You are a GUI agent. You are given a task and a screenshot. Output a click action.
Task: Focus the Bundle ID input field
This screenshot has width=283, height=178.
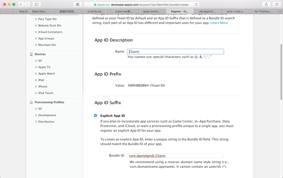[x=175, y=155]
